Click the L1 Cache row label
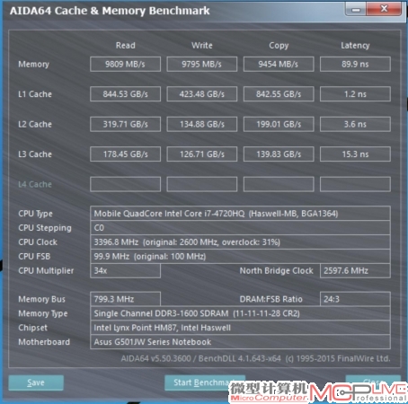Viewport: 408px width, 404px height. click(35, 94)
